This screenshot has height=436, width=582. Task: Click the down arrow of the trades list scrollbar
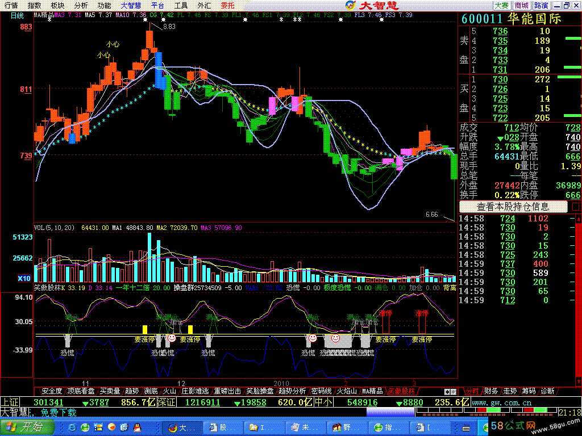coord(578,381)
